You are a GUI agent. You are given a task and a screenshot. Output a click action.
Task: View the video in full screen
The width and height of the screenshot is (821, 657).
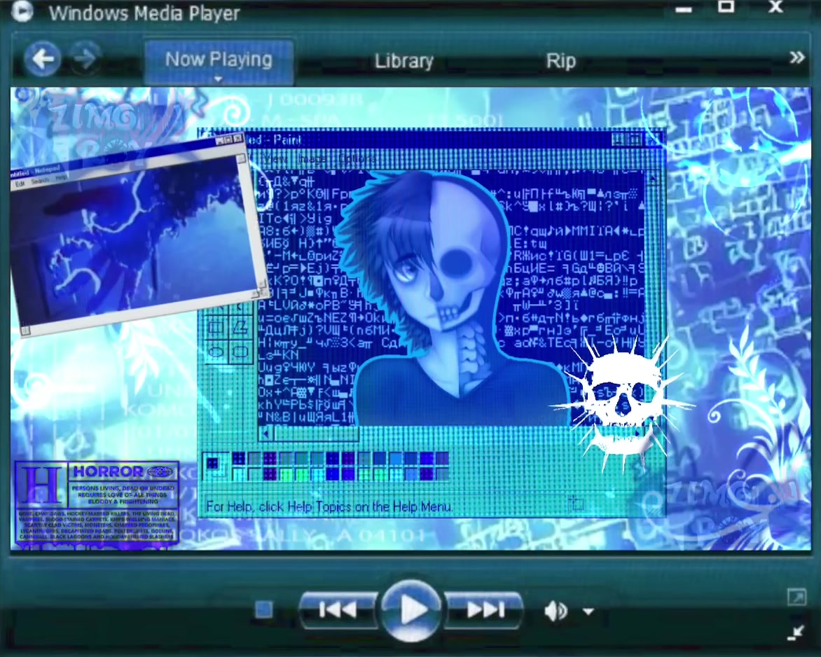pyautogui.click(x=796, y=596)
